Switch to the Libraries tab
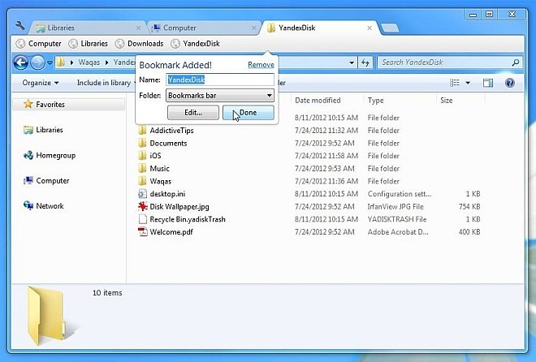This screenshot has width=536, height=362. (x=89, y=28)
